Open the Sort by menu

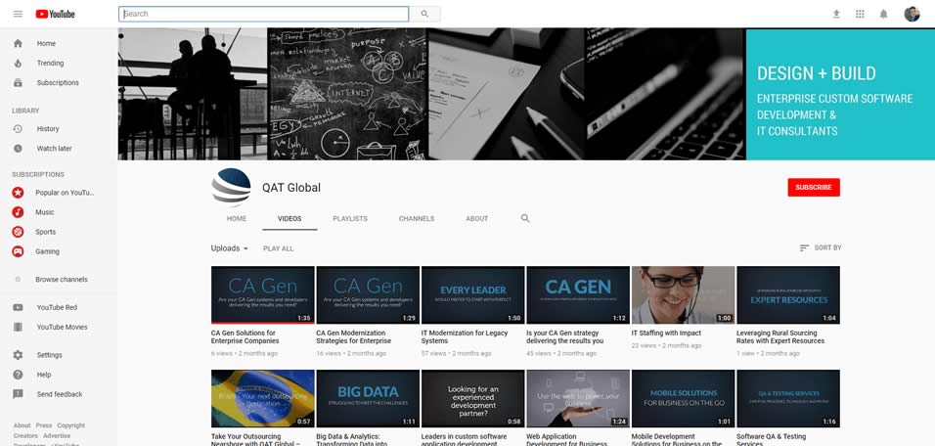pos(821,247)
